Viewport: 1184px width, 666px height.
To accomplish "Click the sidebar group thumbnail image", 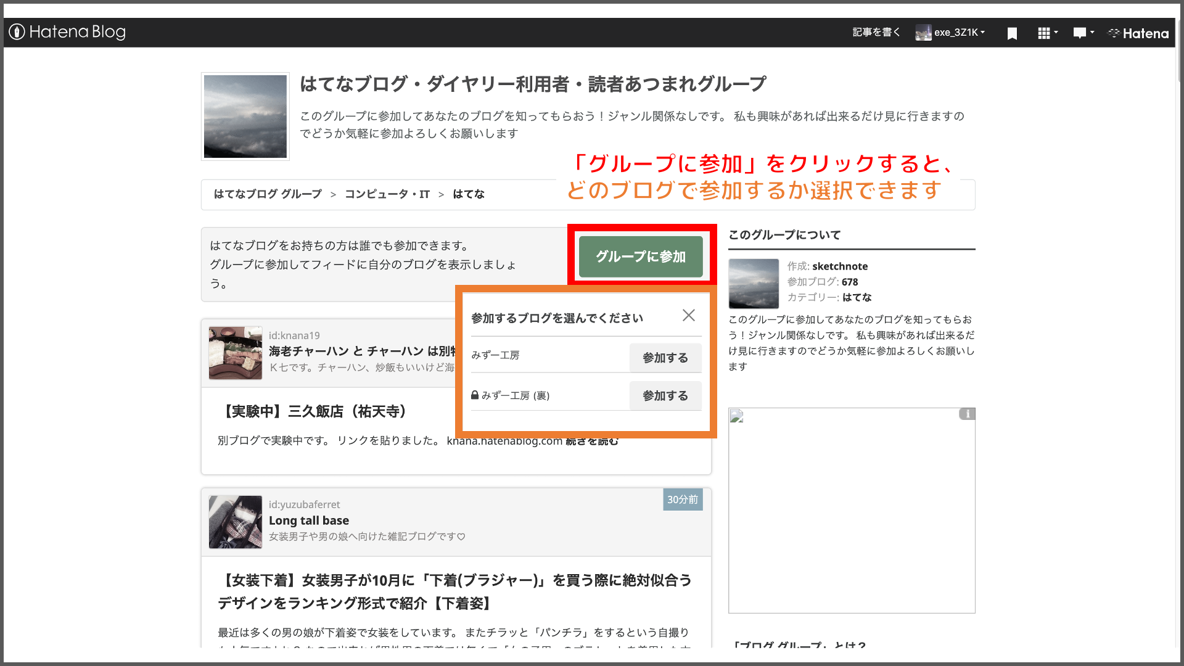I will coord(754,284).
